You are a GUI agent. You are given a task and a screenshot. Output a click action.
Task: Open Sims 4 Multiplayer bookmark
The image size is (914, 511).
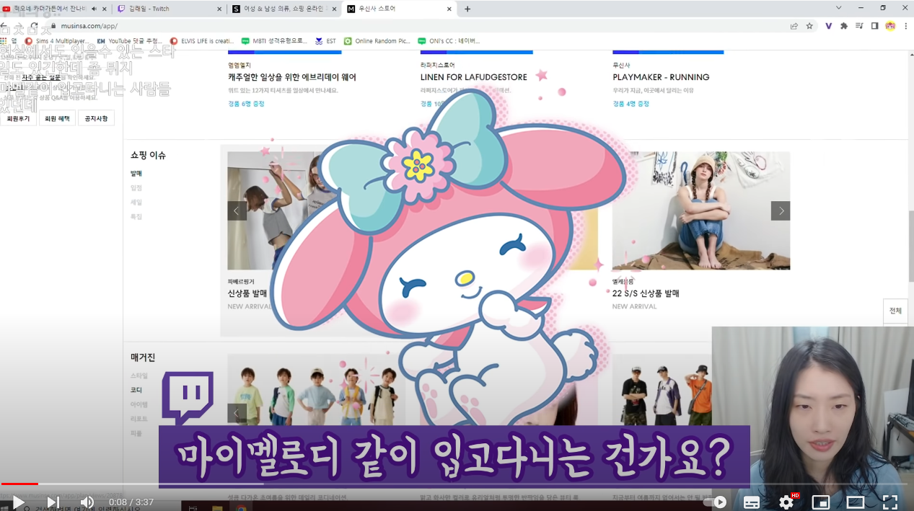(56, 41)
